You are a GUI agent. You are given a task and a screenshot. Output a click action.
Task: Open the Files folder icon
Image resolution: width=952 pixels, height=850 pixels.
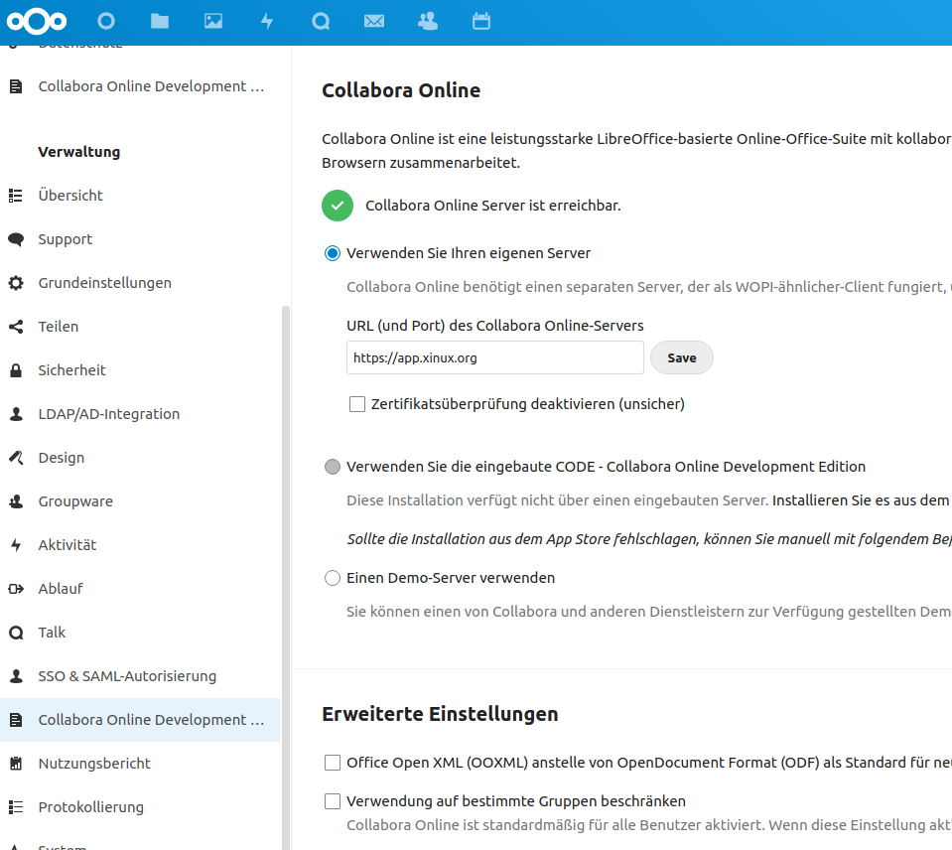point(160,21)
